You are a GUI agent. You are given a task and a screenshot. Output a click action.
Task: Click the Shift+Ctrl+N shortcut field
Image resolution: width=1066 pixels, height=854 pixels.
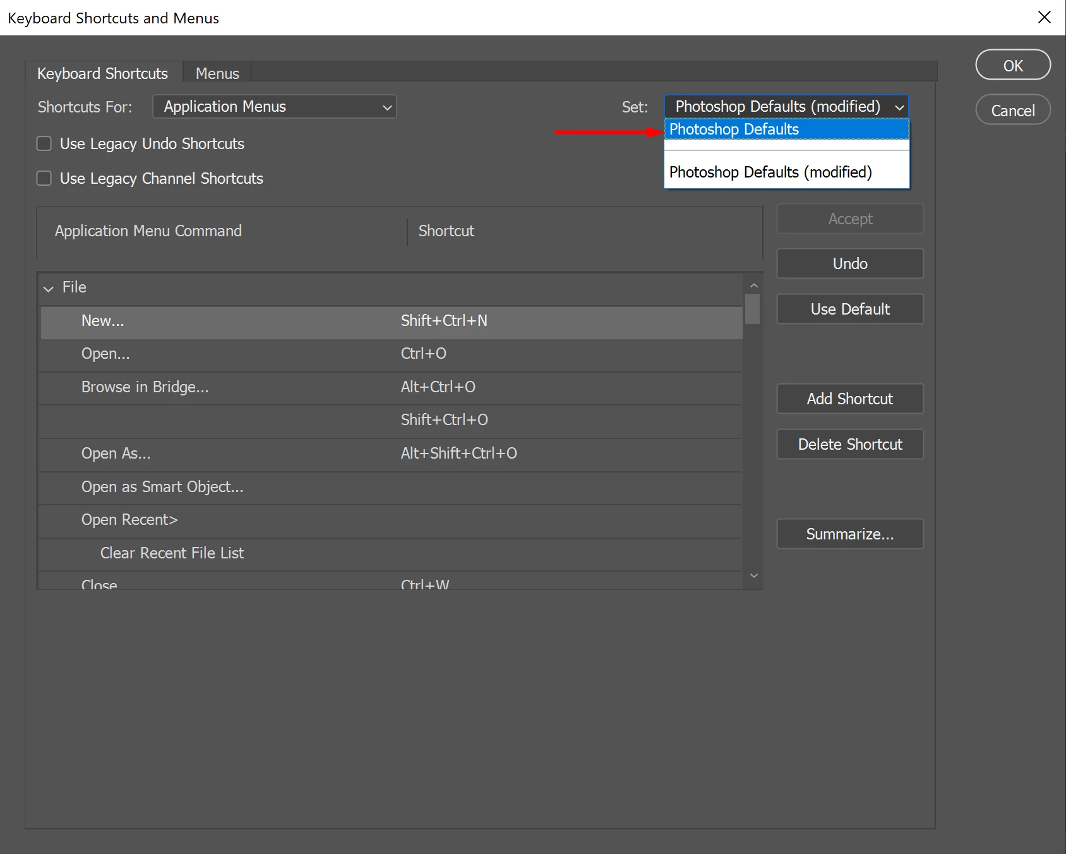(x=444, y=321)
